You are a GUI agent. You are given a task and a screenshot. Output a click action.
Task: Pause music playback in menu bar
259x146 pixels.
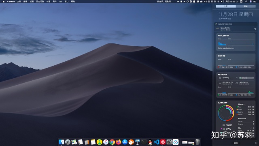pyautogui.click(x=181, y=2)
